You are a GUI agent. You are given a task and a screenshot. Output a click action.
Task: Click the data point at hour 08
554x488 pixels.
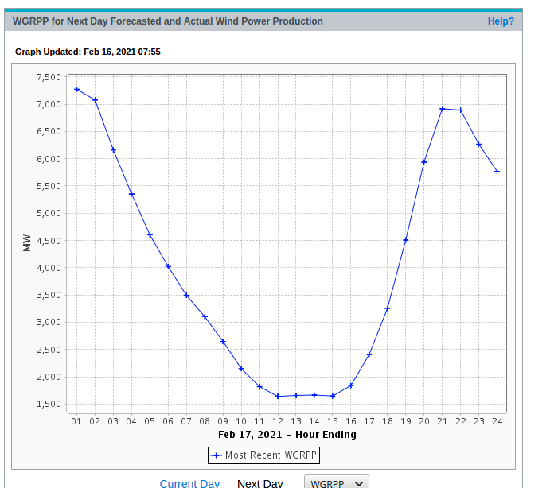(205, 317)
